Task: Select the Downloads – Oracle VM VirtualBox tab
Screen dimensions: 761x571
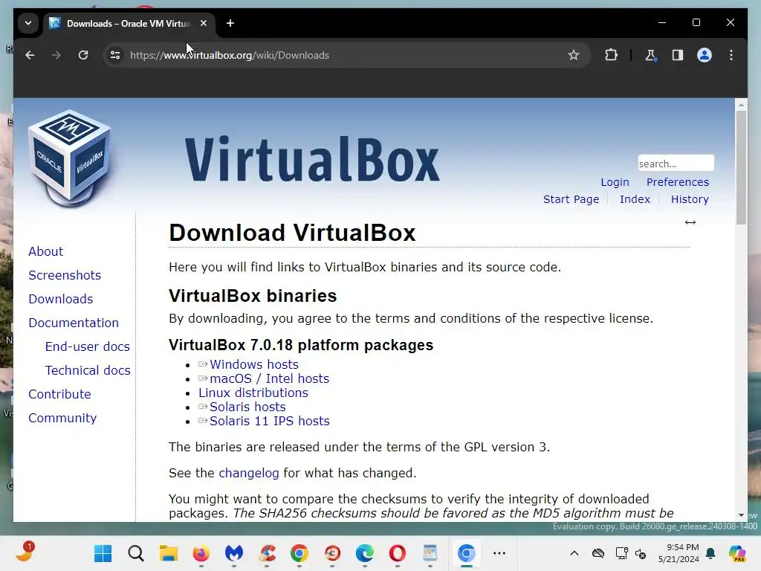Action: tap(129, 23)
